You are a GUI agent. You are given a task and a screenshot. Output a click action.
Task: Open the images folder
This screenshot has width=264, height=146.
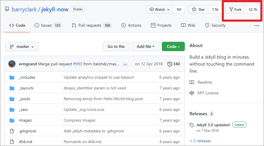[x=25, y=120]
